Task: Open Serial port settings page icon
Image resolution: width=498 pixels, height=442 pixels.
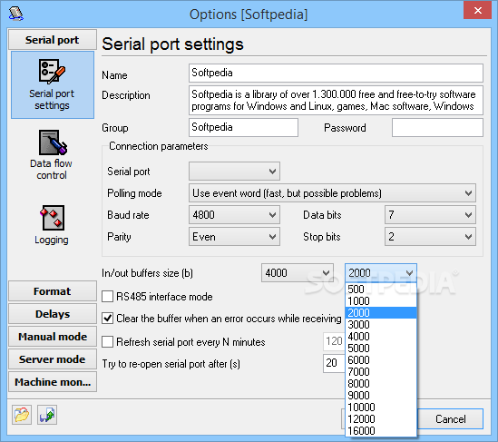Action: click(53, 84)
